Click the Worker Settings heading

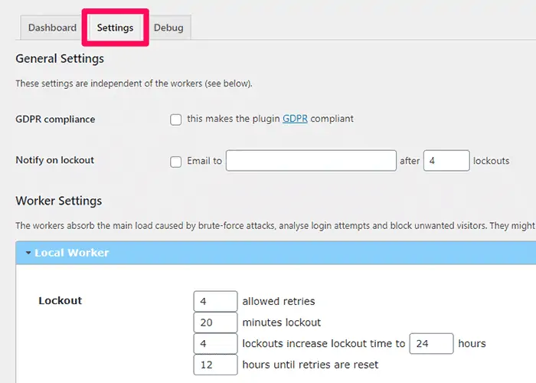point(59,201)
